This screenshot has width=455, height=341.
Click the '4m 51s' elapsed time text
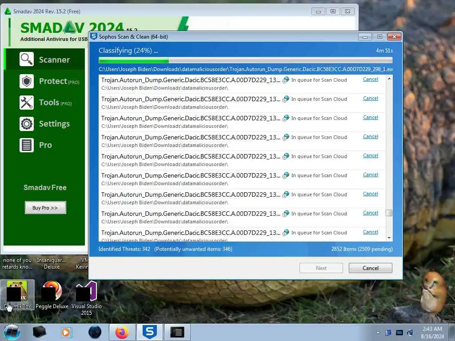coord(384,51)
